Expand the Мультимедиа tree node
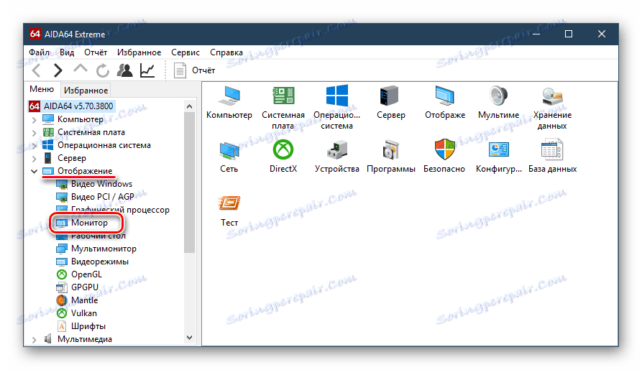642x370 pixels. point(34,339)
